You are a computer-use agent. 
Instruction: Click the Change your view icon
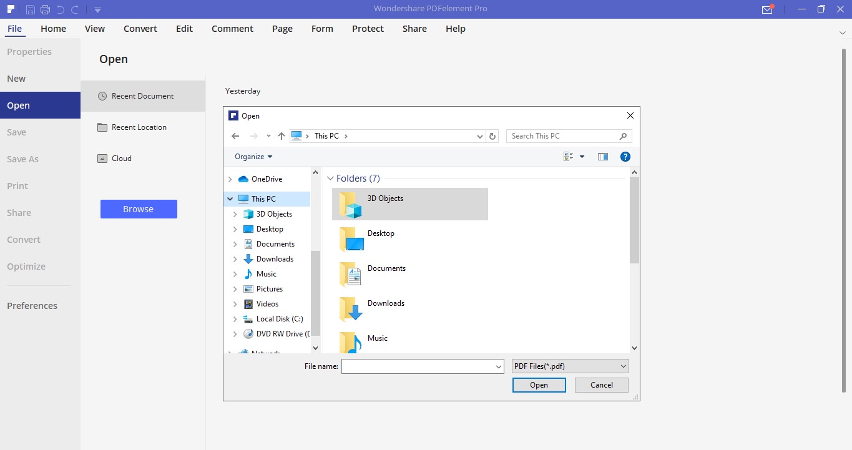pyautogui.click(x=568, y=157)
